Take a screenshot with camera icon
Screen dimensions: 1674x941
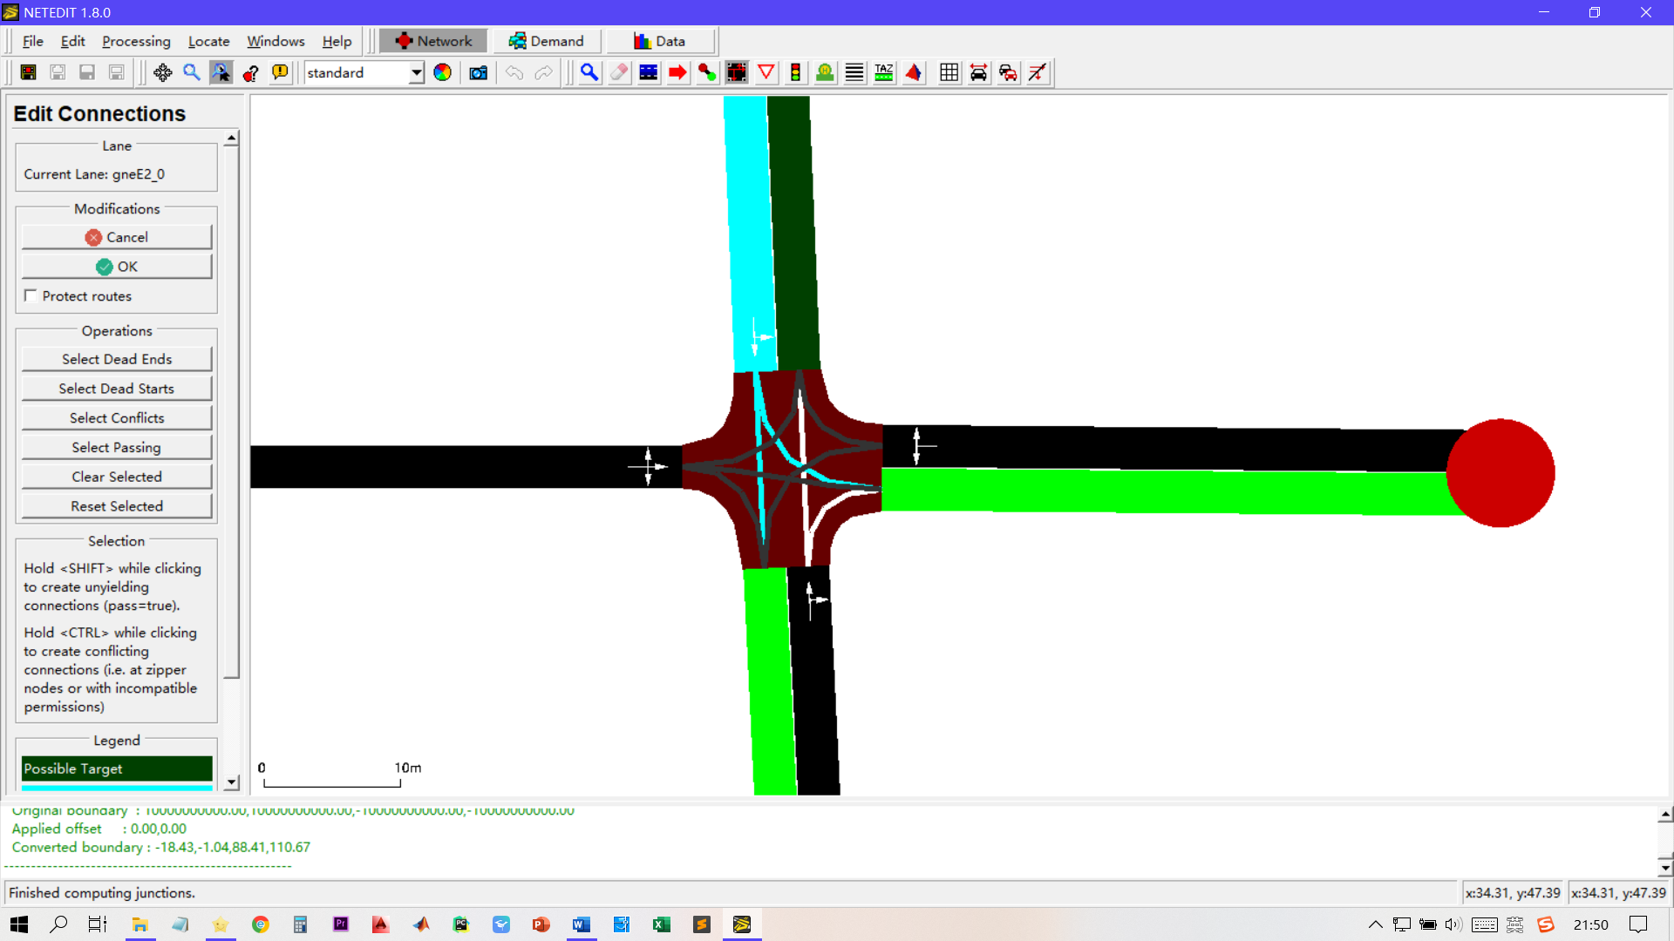pyautogui.click(x=478, y=73)
